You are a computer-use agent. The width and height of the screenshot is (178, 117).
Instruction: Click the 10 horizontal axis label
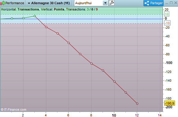click(x=114, y=115)
